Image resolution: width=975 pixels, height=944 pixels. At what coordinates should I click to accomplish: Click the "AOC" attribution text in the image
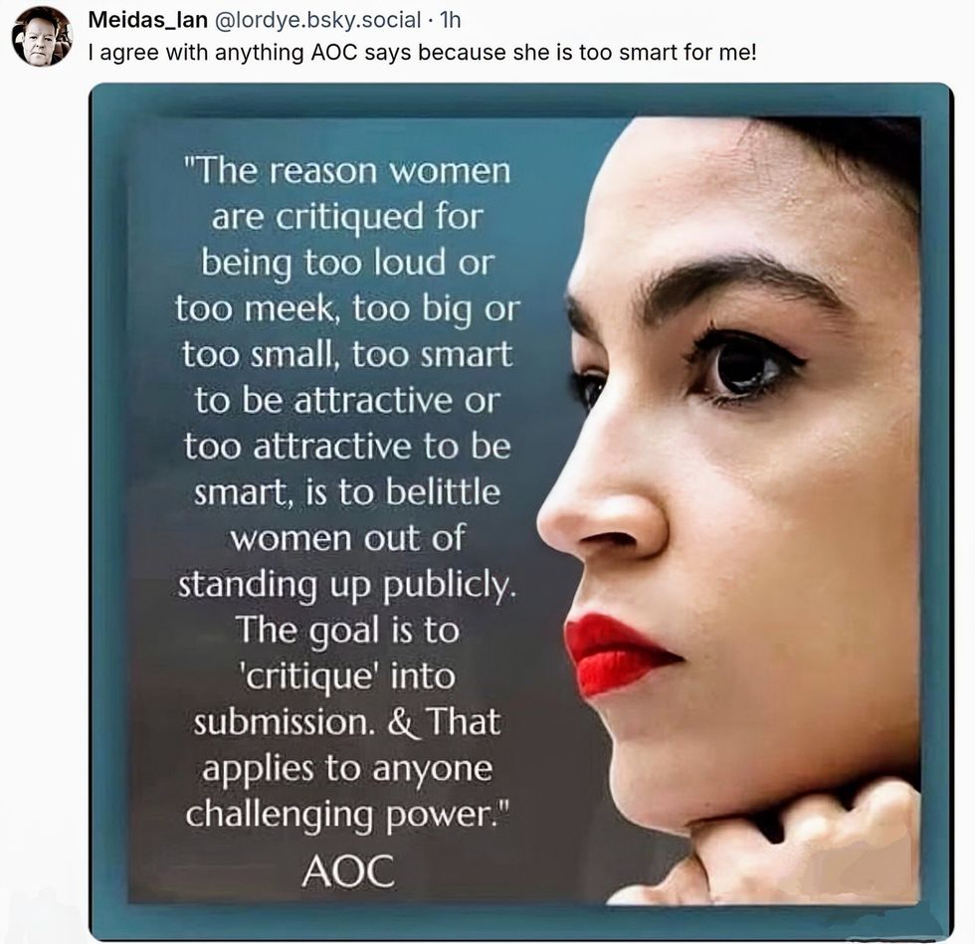pyautogui.click(x=347, y=870)
